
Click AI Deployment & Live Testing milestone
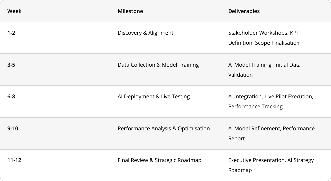(154, 97)
